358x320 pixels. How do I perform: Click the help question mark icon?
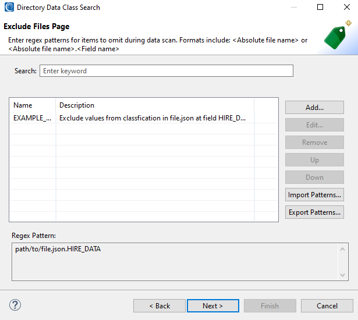coord(15,305)
